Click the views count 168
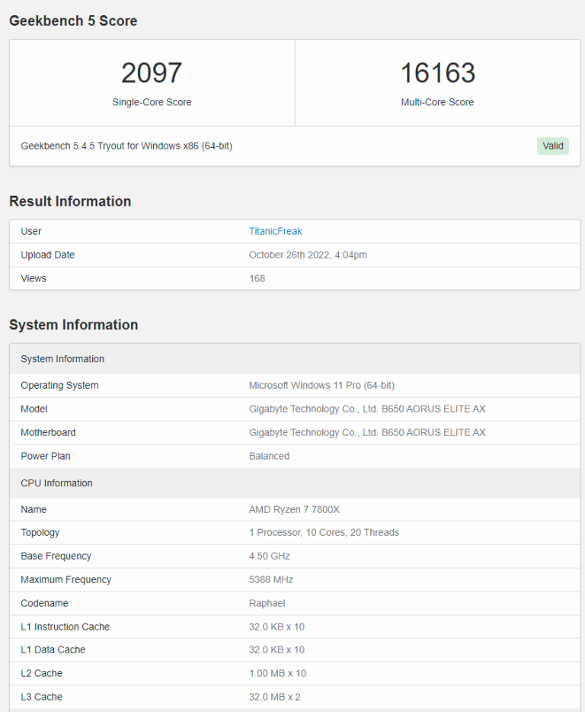This screenshot has height=712, width=585. pos(257,278)
